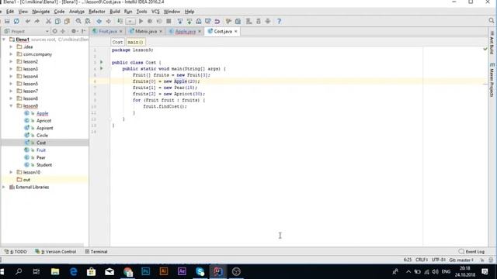Expand the com.company folder

coord(11,54)
